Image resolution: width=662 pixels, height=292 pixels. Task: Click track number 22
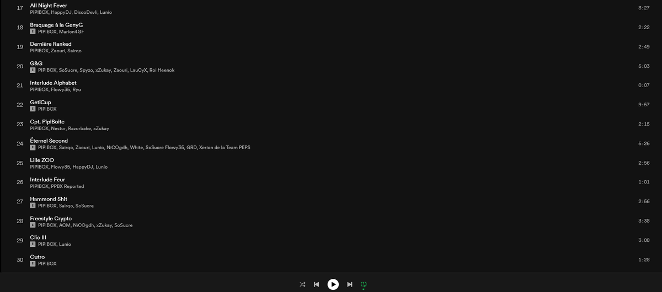(x=20, y=105)
